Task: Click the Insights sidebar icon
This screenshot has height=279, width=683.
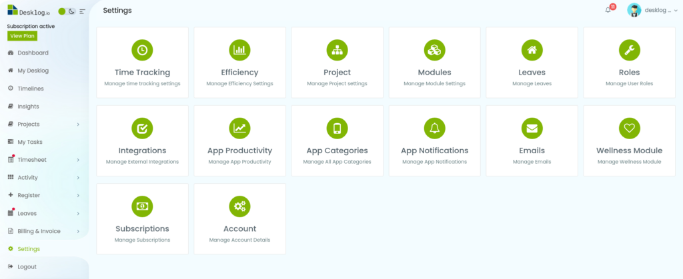Action: click(11, 106)
